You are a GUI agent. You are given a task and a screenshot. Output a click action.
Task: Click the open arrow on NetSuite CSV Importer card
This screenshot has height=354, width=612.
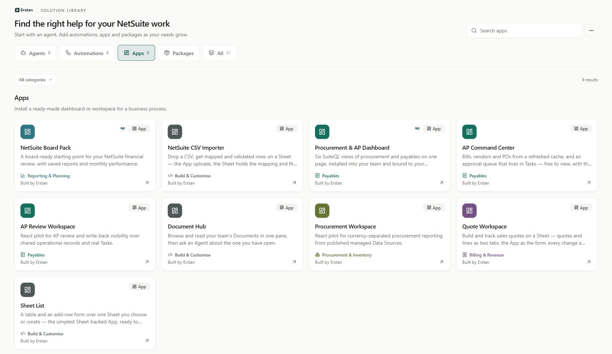coord(294,183)
